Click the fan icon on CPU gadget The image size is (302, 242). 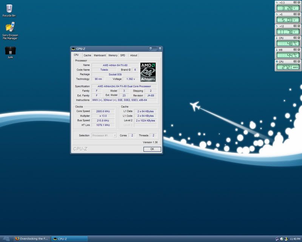(x=277, y=62)
